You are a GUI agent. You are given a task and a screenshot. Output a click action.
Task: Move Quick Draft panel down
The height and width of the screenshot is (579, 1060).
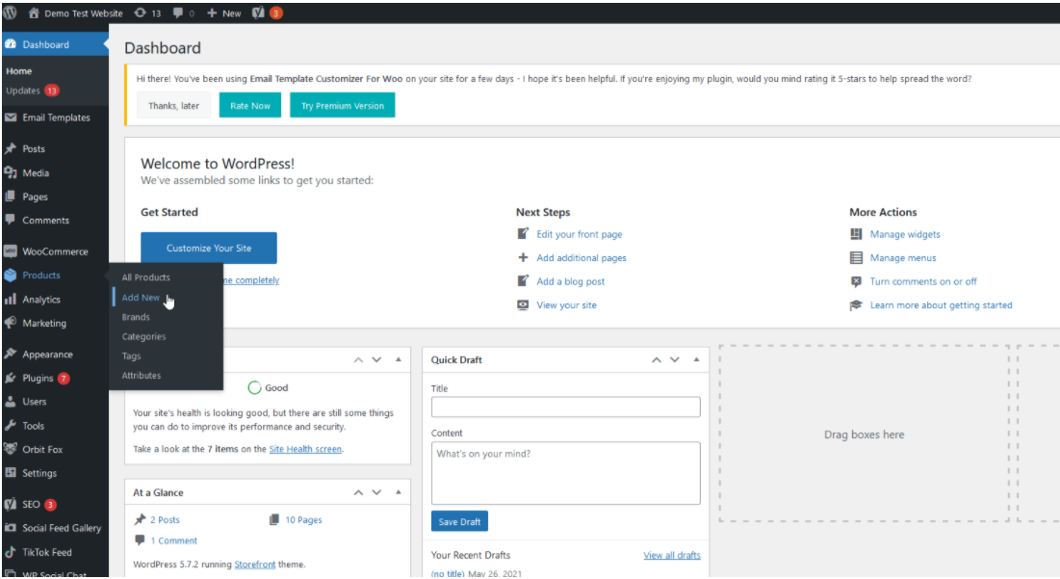coord(674,359)
